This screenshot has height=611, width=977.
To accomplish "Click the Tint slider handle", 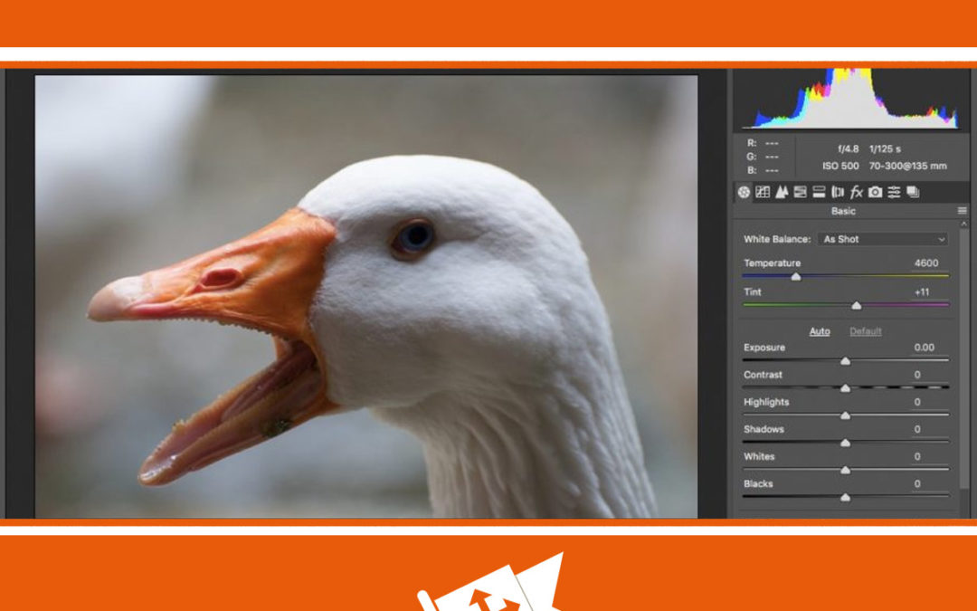I will [x=858, y=305].
